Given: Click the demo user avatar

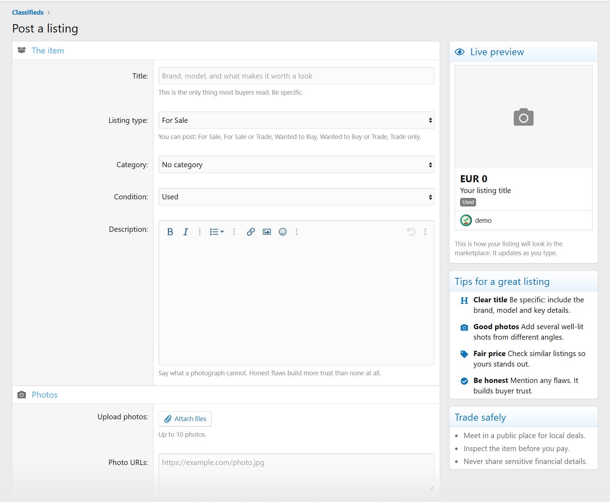Looking at the screenshot, I should pos(466,220).
